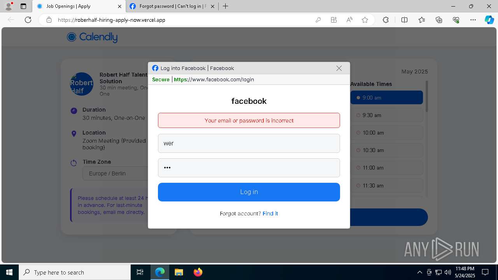This screenshot has width=498, height=280.
Task: Click the Time Zone refresh icon
Action: coord(74,163)
